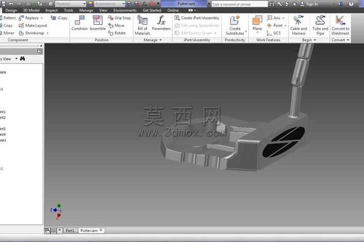
Task: Click the iCopy tool
Action: [x=59, y=18]
